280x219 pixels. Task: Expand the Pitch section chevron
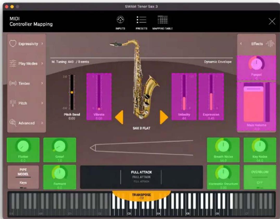click(42, 103)
